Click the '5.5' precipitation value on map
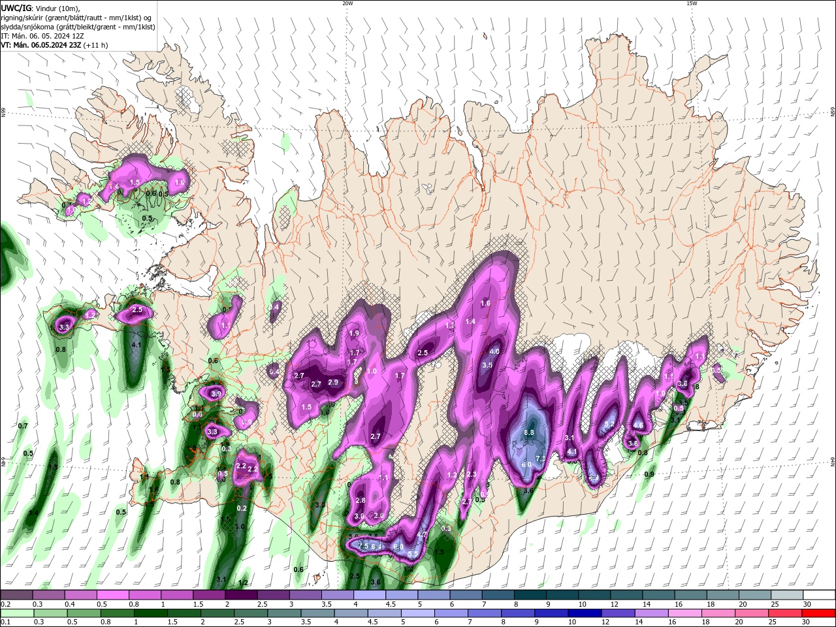836x627 pixels. click(413, 554)
